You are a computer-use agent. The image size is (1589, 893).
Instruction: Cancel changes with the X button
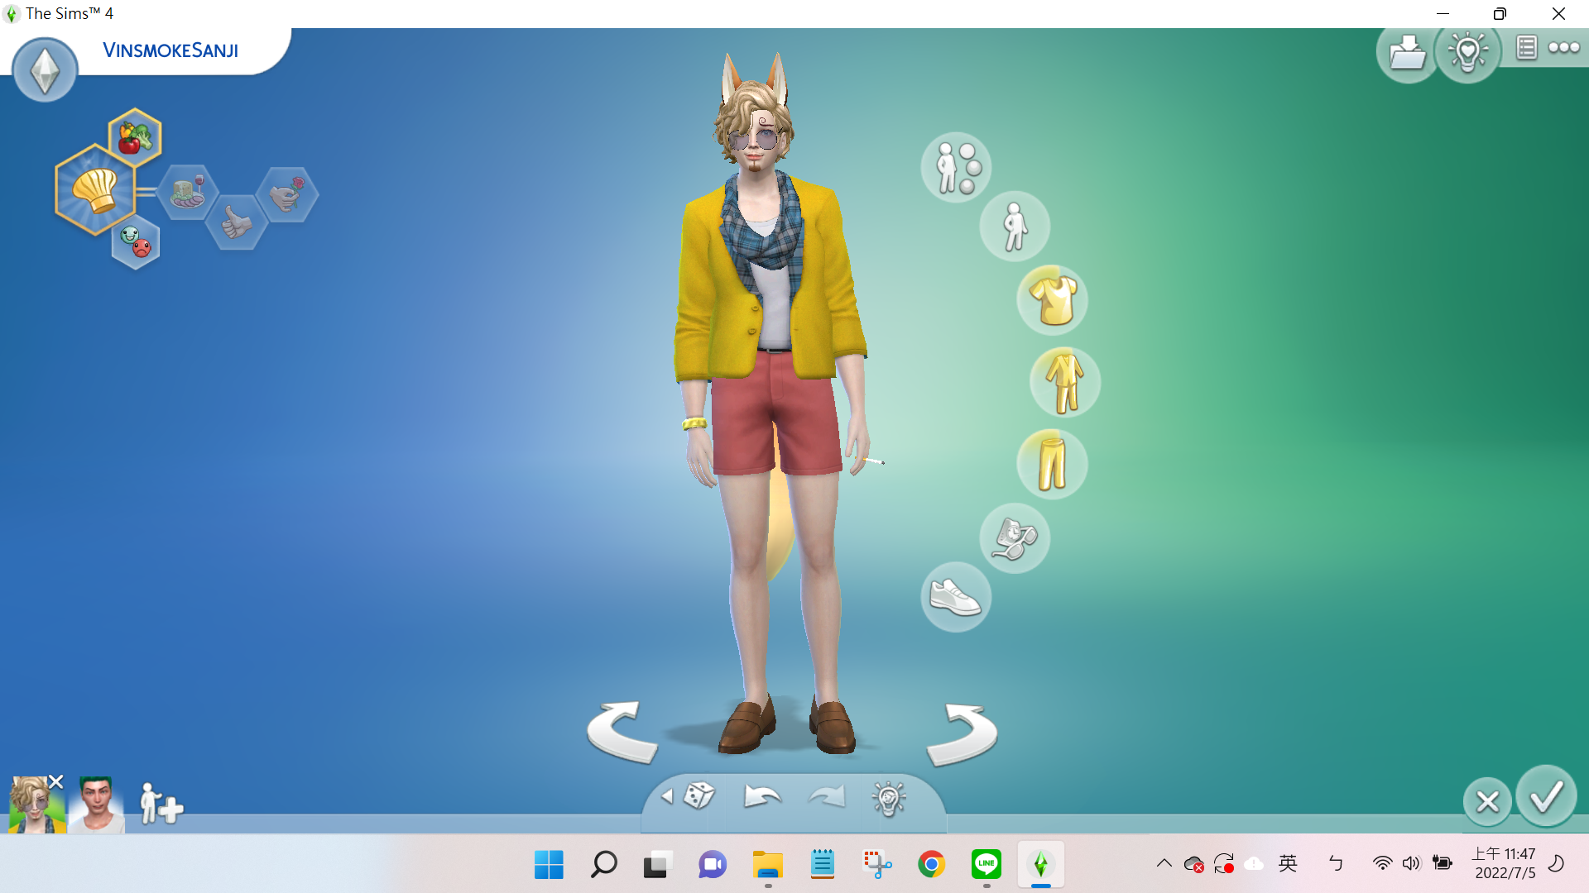[x=1487, y=801]
